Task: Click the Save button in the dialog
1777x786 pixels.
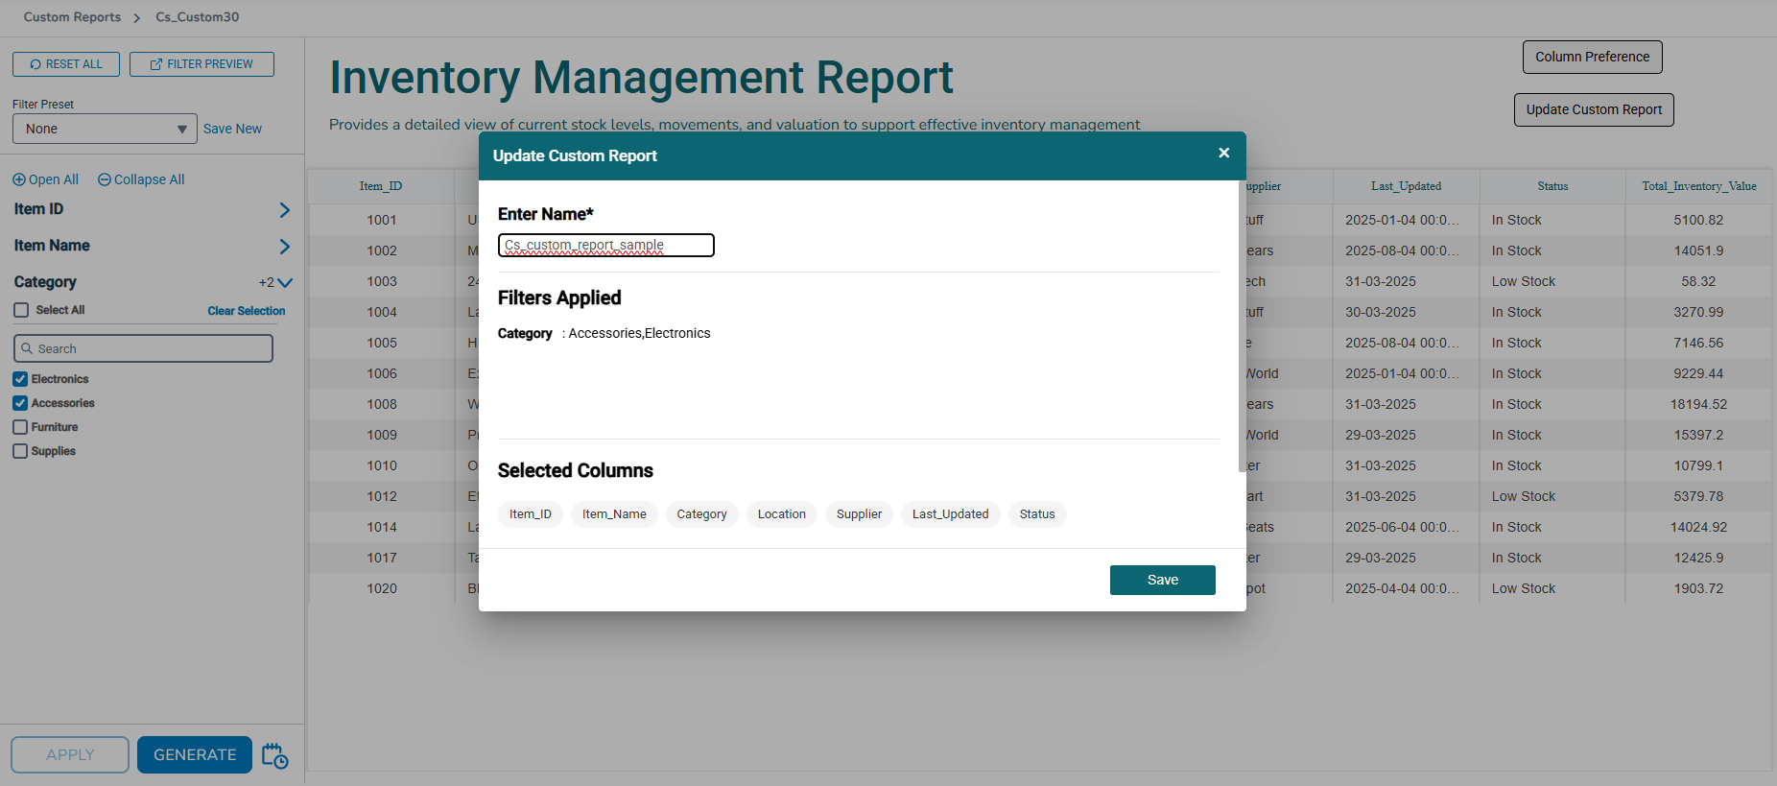Action: [1162, 580]
